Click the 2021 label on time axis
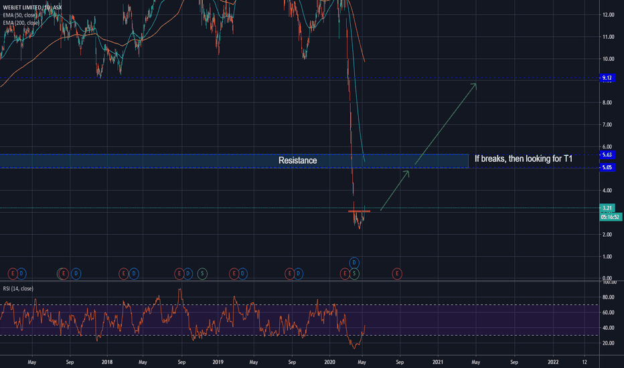The image size is (624, 368). (438, 362)
